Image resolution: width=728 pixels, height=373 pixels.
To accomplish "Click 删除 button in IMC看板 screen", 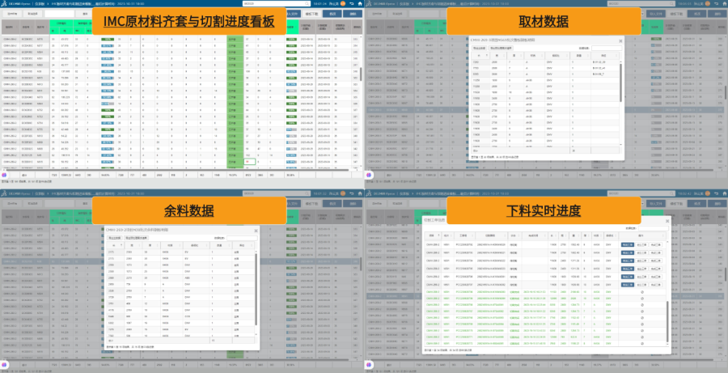I will pos(353,14).
